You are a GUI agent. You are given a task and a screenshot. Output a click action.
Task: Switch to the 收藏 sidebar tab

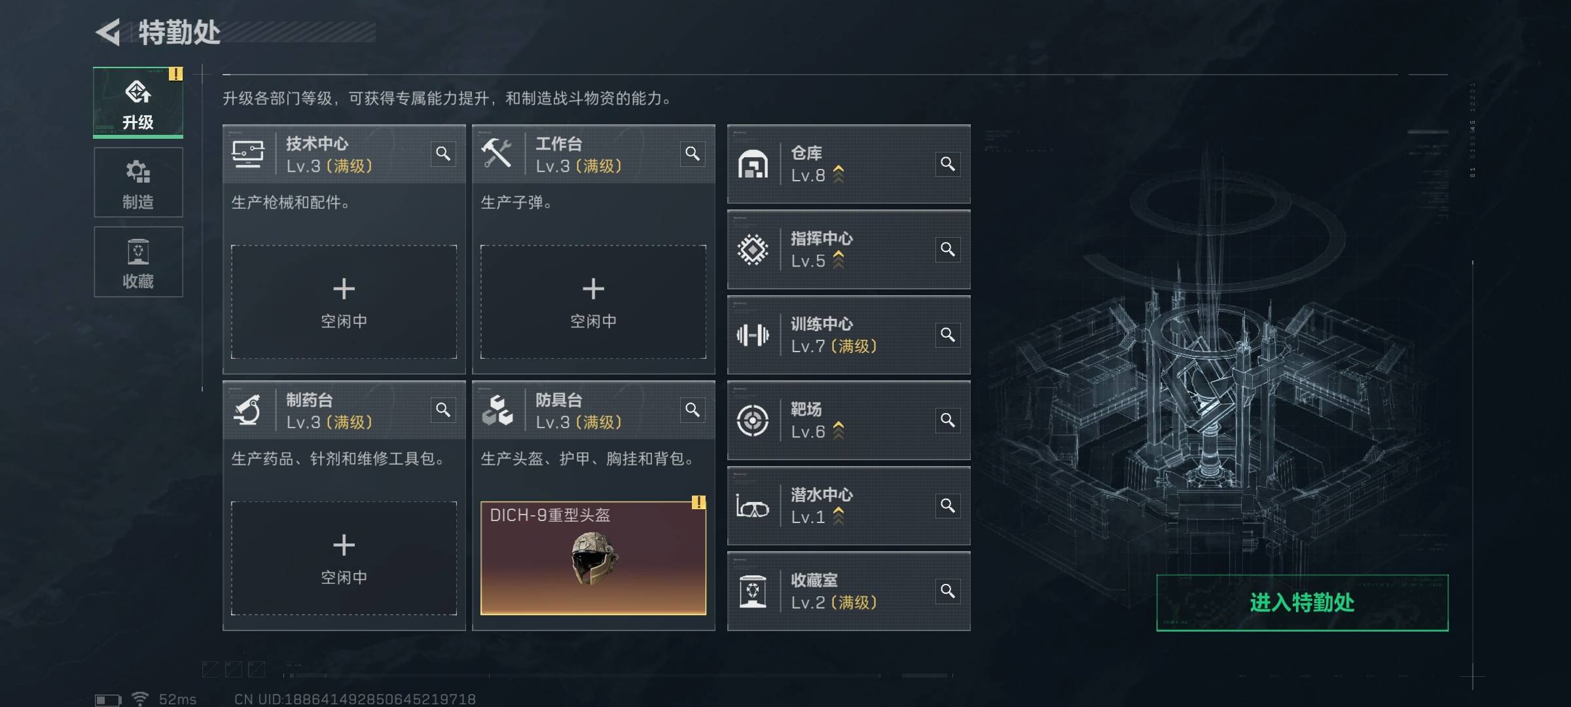pyautogui.click(x=138, y=262)
